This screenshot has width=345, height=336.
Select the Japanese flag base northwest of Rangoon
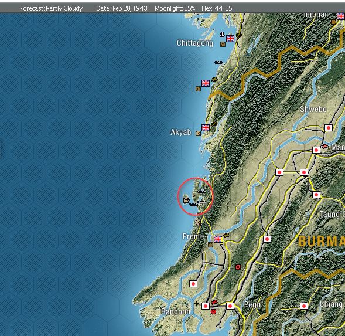(193, 284)
